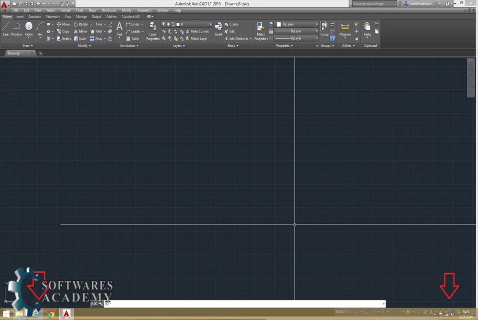Viewport: 478px width, 320px height.
Task: Activate the Array command
Action: tap(96, 39)
